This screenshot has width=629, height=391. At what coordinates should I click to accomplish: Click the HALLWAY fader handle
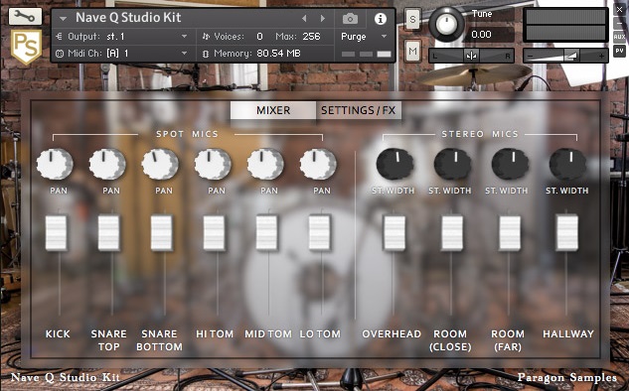click(567, 233)
